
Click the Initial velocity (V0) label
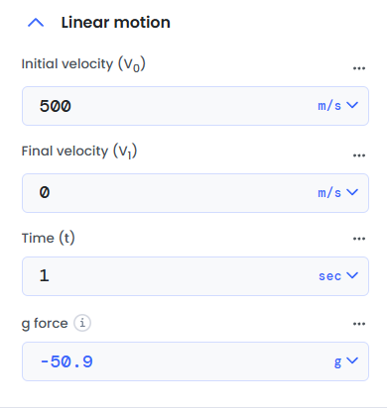(x=83, y=64)
